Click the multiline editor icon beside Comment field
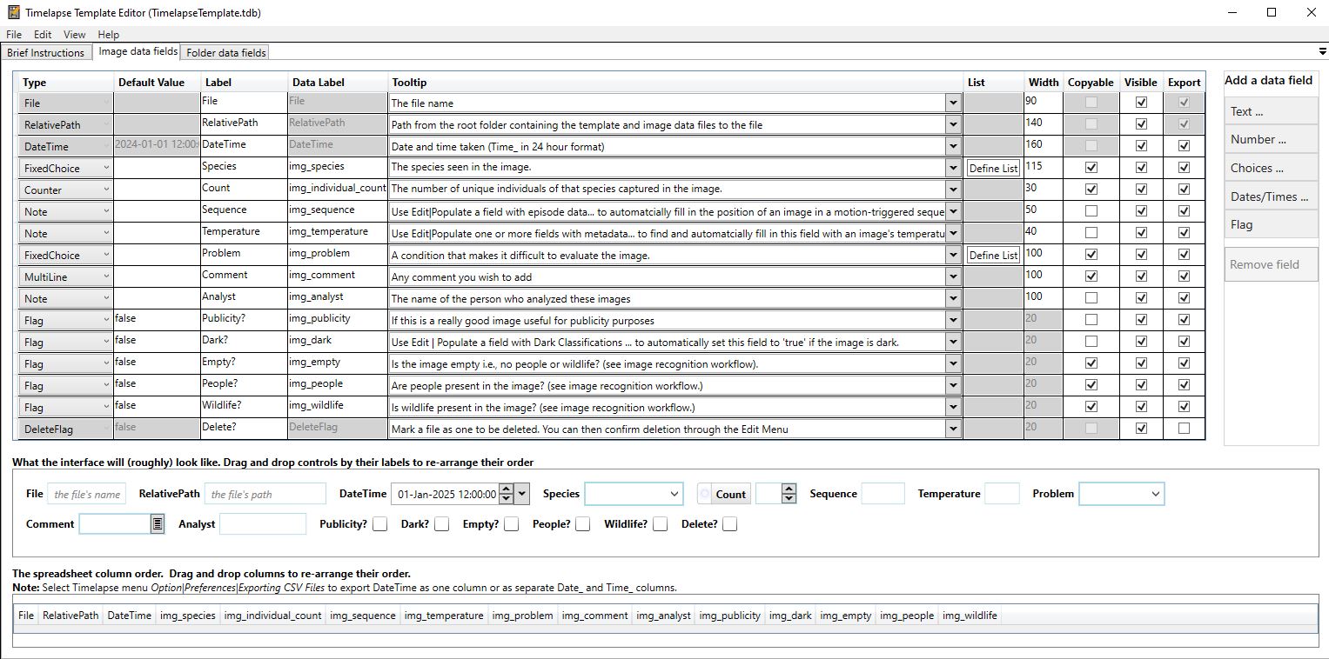The height and width of the screenshot is (659, 1329). 158,523
